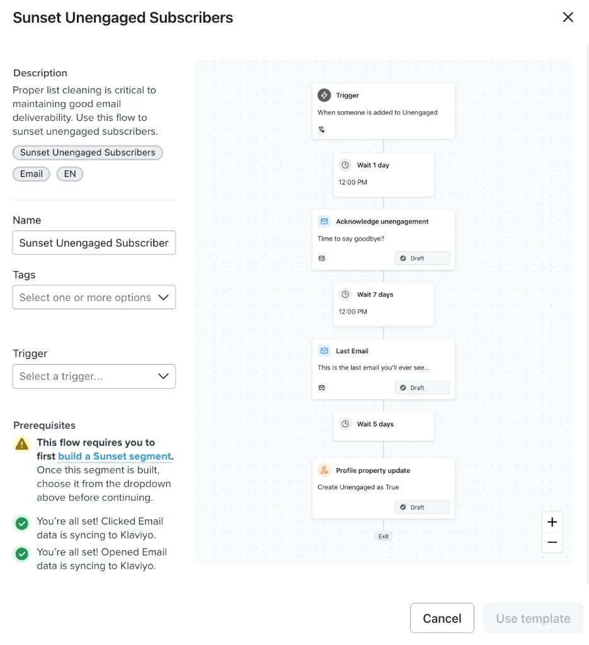This screenshot has height=645, width=589.
Task: Click the Use template button
Action: 533,618
